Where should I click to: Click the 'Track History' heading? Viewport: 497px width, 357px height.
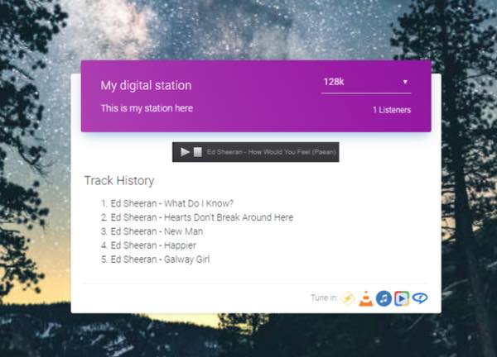[119, 180]
